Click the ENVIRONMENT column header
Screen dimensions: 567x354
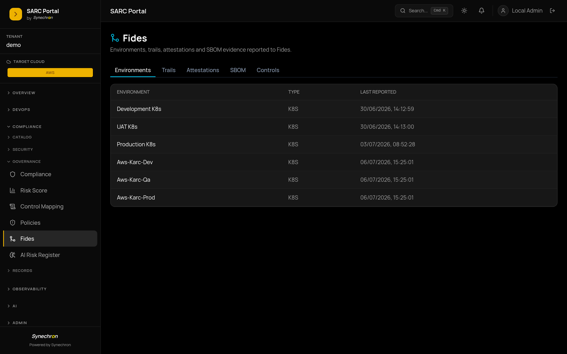point(133,92)
